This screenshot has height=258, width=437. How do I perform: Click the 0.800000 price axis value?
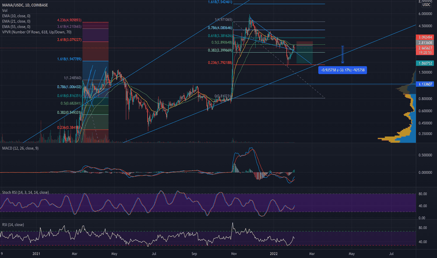click(425, 99)
